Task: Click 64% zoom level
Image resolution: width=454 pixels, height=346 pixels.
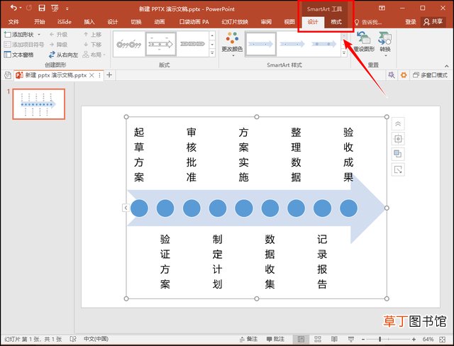Action: click(428, 340)
